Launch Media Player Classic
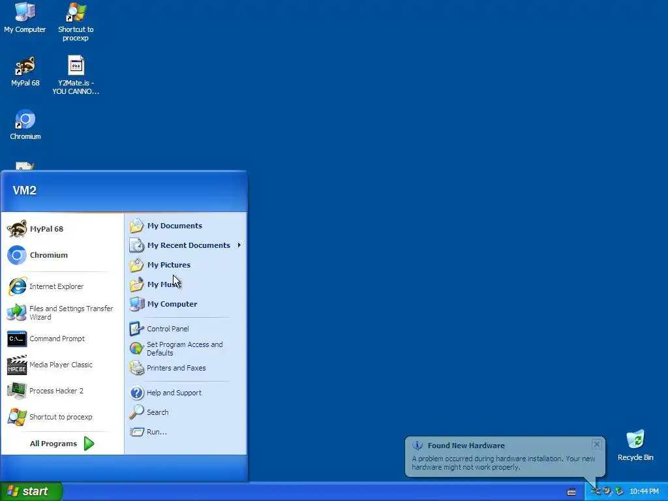 62,365
